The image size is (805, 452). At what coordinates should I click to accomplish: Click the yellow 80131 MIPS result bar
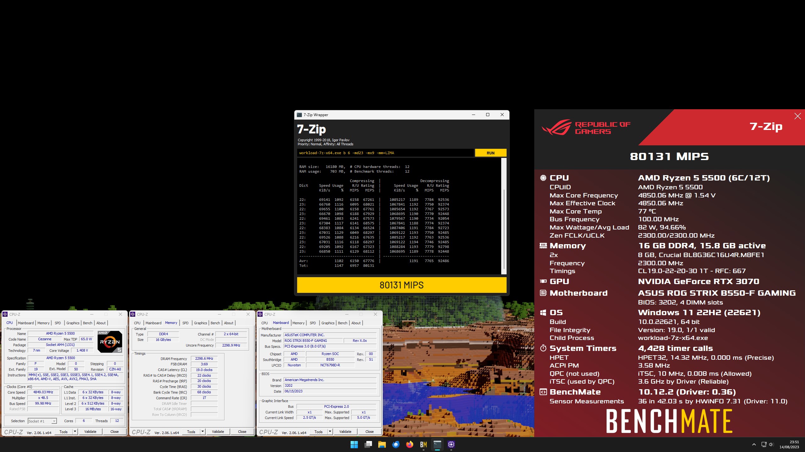pyautogui.click(x=402, y=285)
